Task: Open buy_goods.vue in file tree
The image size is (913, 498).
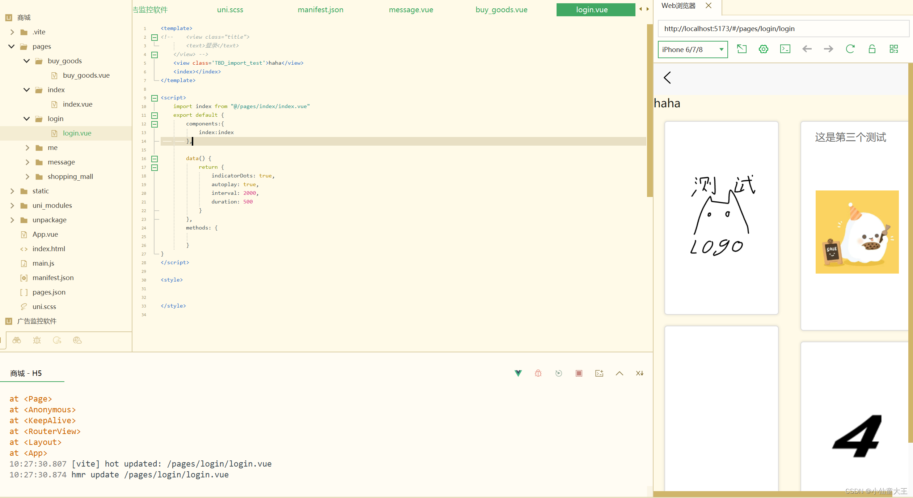Action: [x=86, y=75]
